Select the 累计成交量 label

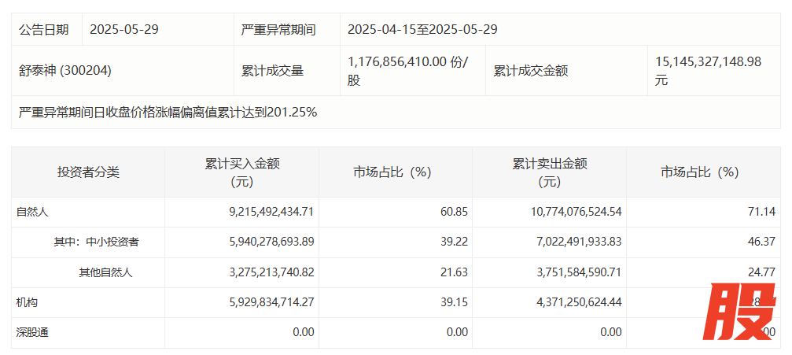tap(272, 70)
